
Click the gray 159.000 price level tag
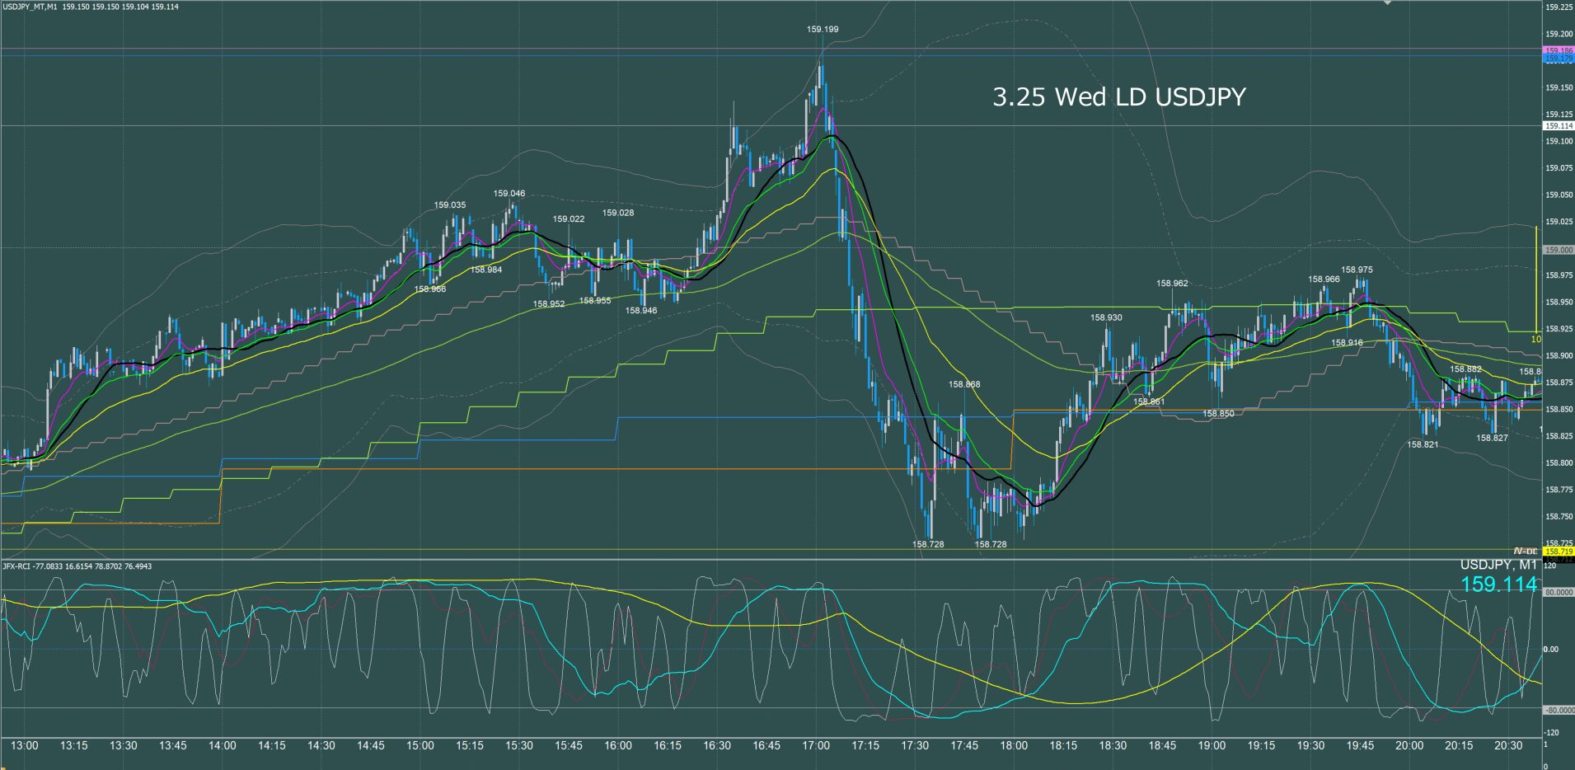(x=1558, y=250)
